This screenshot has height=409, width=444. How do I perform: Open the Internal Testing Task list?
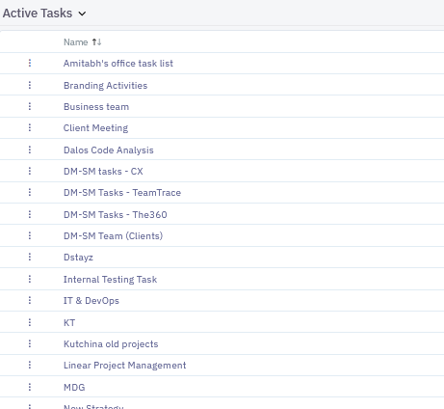pyautogui.click(x=110, y=280)
